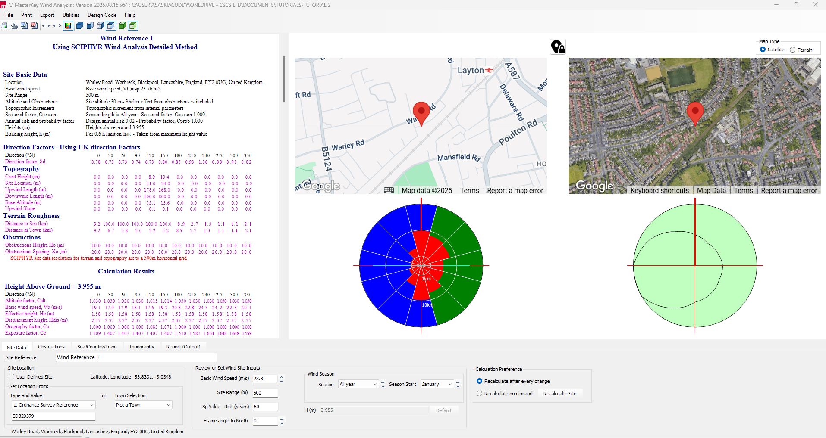
Task: Click the Site Range input field
Action: [x=265, y=393]
